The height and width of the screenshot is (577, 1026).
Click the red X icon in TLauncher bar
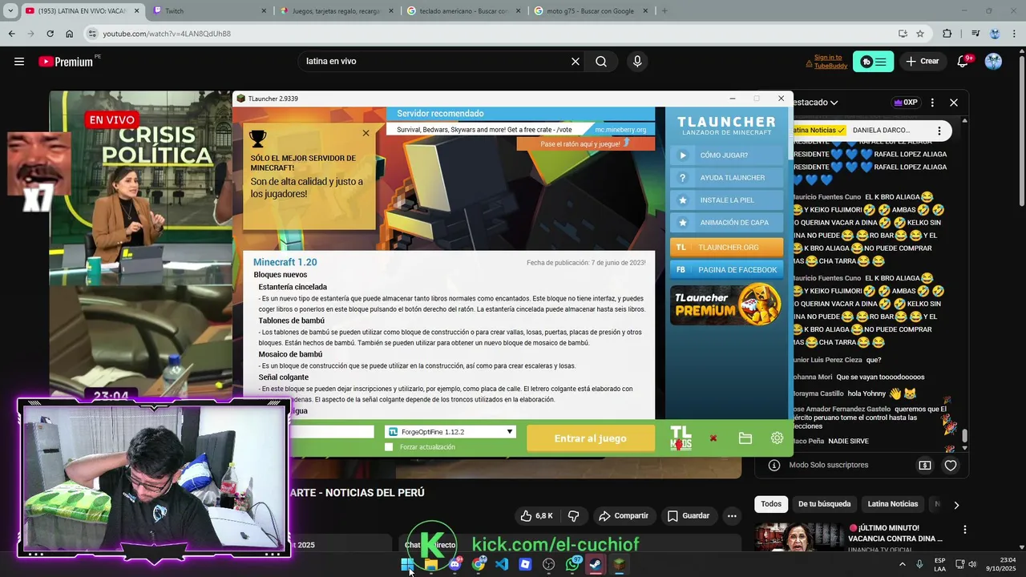pos(713,438)
